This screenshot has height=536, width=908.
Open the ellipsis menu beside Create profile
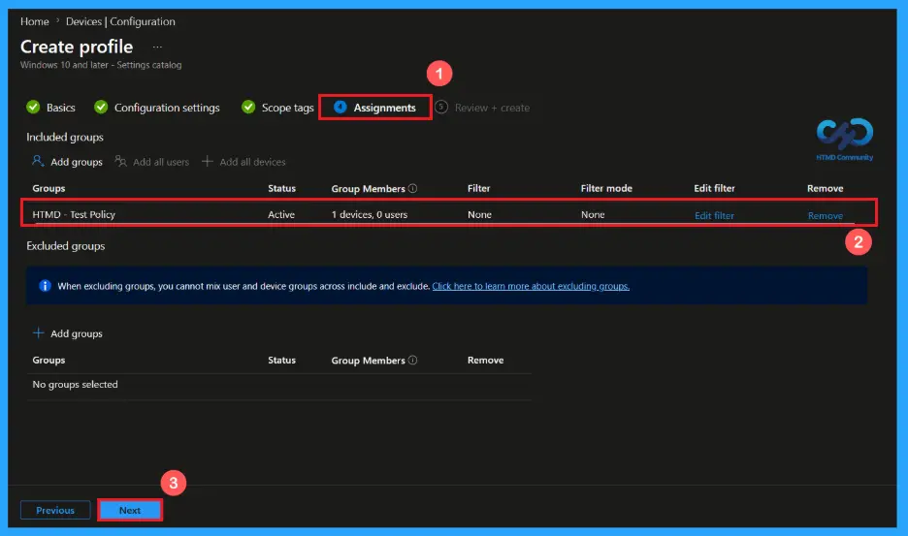point(157,47)
